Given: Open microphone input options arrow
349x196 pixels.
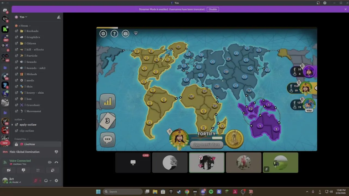Looking at the screenshot, I should point(40,180).
